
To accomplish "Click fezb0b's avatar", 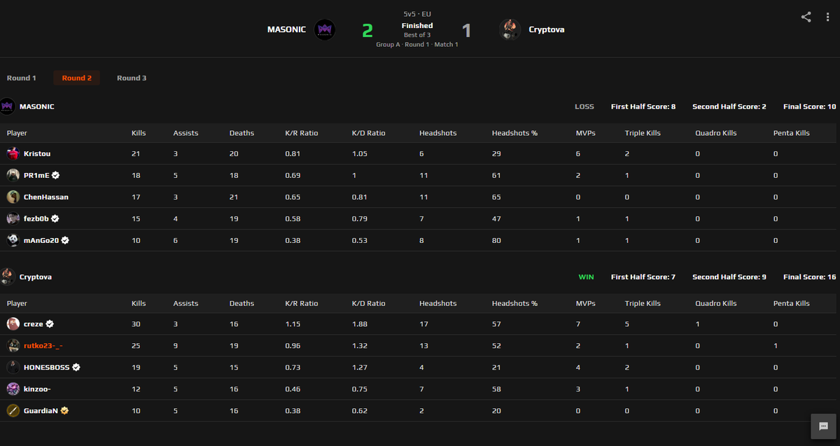I will [13, 218].
